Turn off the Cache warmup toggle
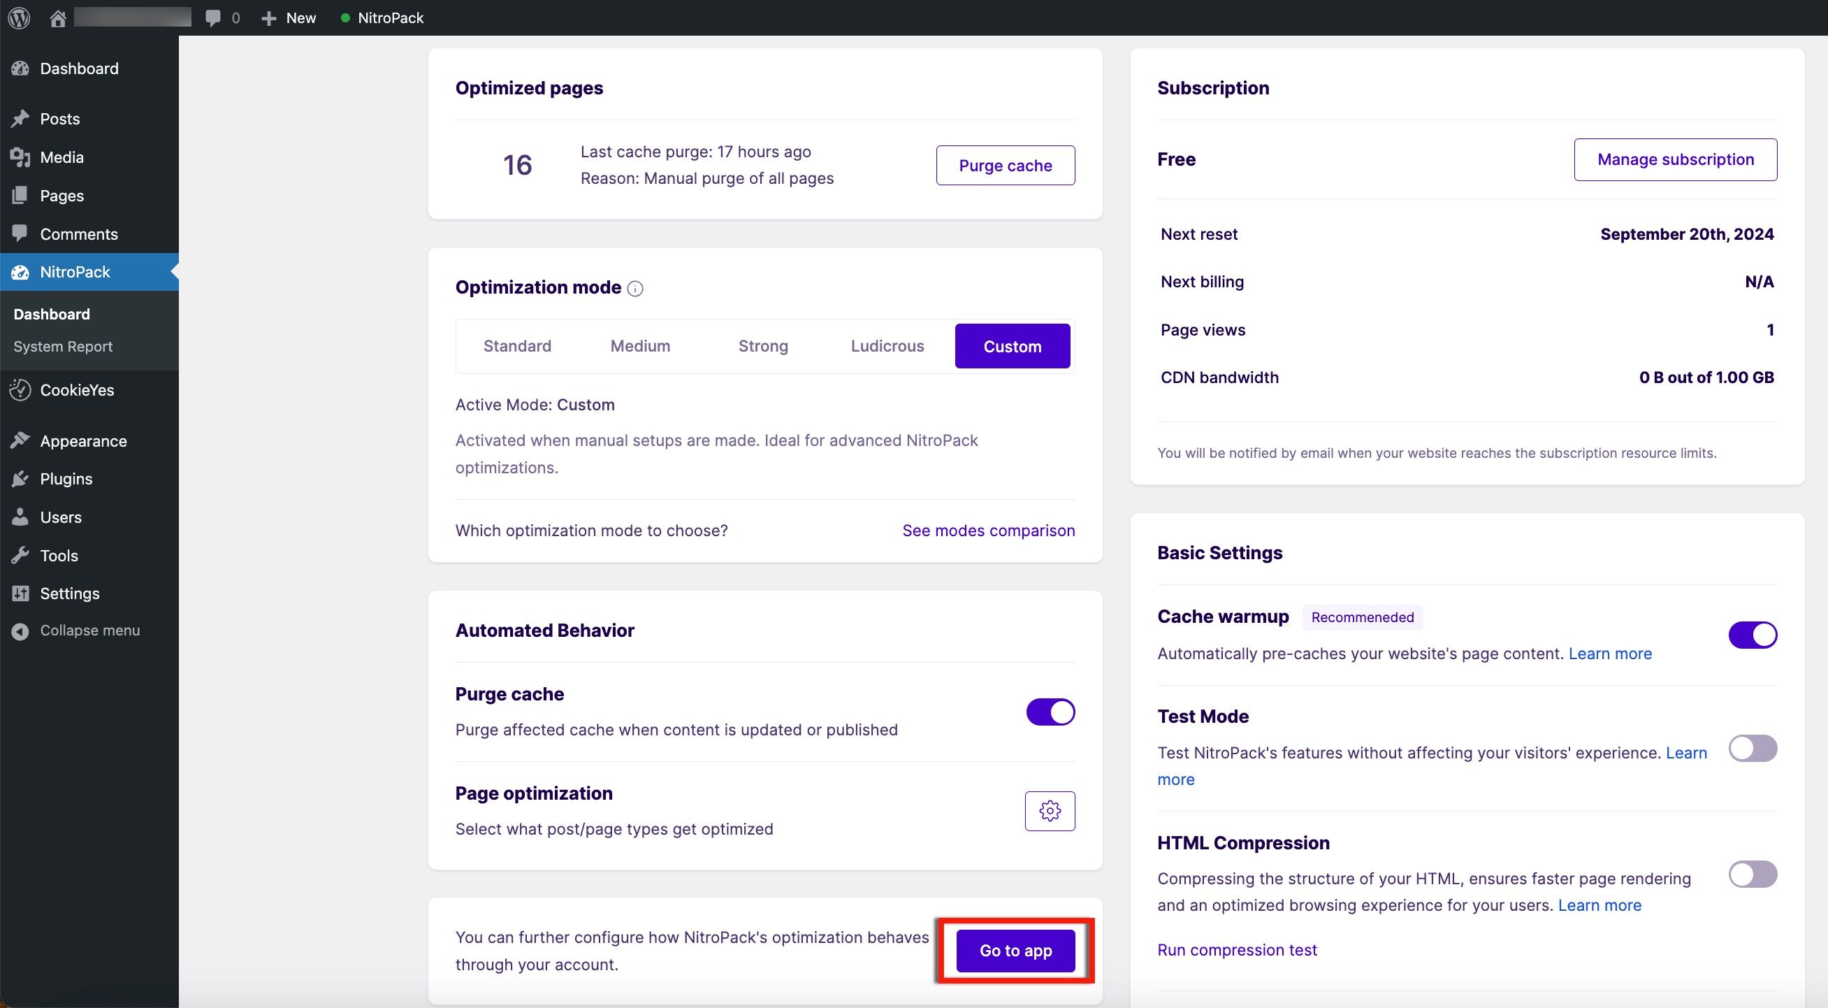1828x1008 pixels. (x=1753, y=635)
